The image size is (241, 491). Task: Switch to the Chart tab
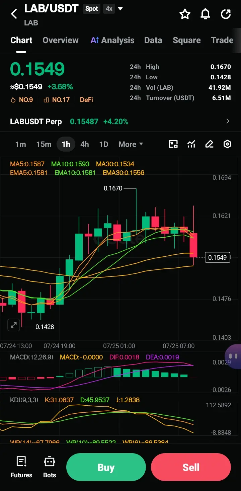pyautogui.click(x=21, y=40)
